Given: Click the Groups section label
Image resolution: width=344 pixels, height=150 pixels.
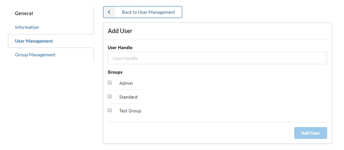Looking at the screenshot, I should (x=115, y=72).
